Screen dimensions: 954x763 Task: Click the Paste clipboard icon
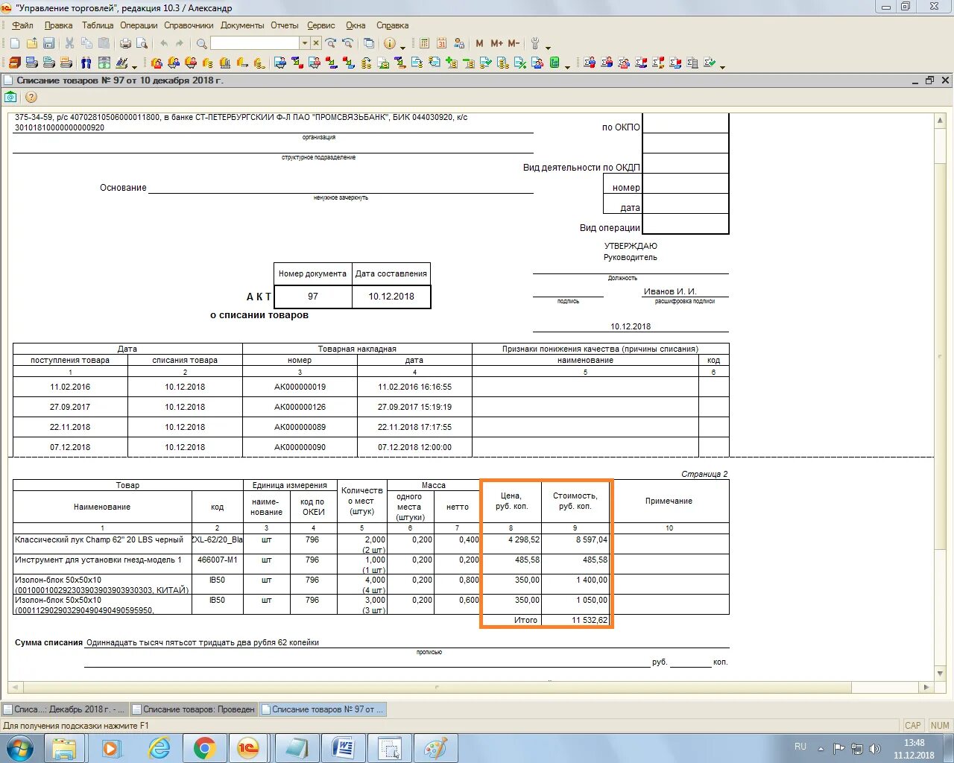click(104, 43)
